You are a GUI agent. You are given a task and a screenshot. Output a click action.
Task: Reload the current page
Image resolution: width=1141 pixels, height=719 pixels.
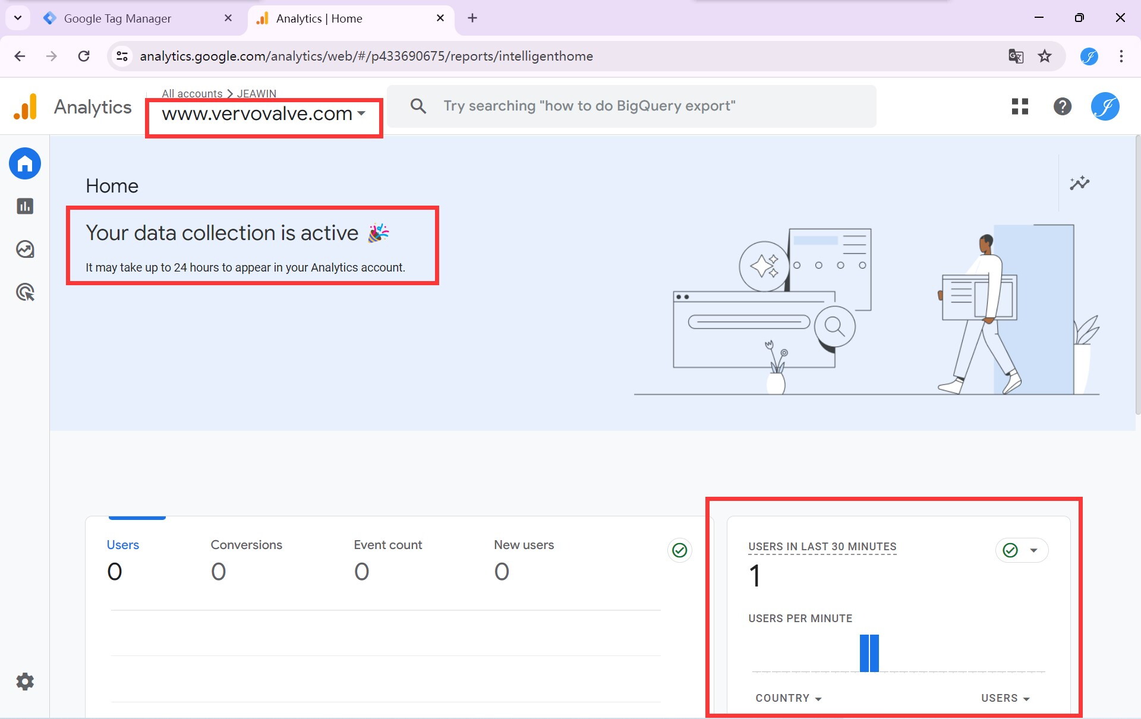(x=84, y=56)
